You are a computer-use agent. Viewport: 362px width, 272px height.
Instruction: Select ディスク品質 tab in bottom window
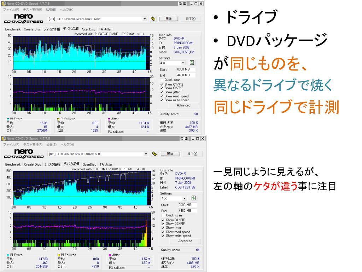click(x=71, y=164)
